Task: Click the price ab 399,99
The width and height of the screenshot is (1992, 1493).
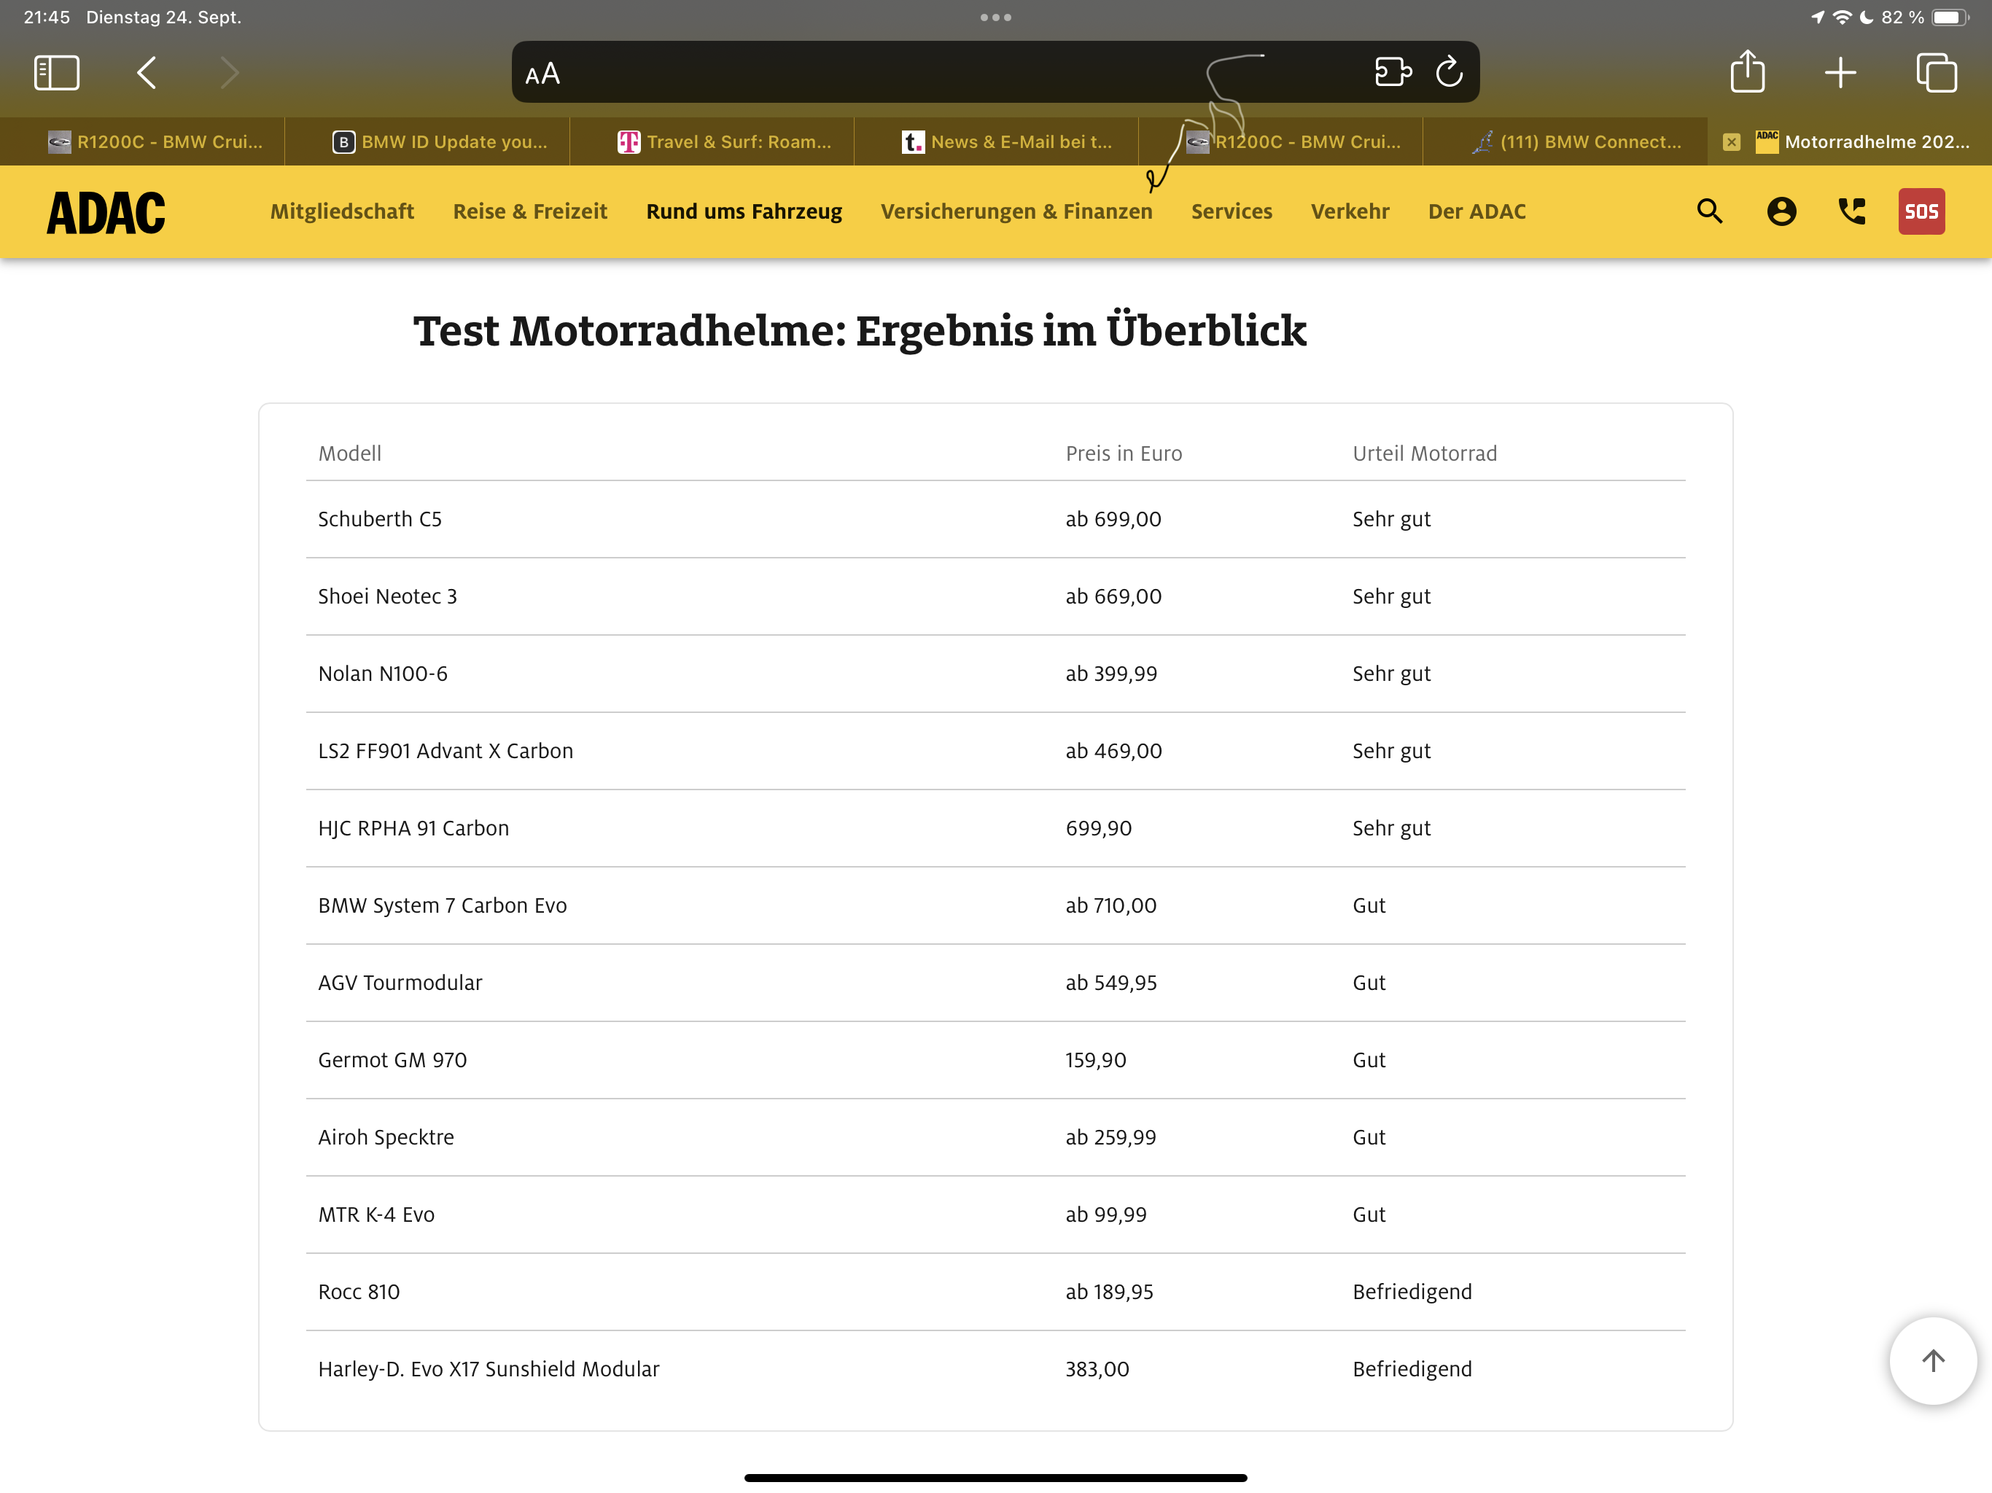Action: (1110, 674)
